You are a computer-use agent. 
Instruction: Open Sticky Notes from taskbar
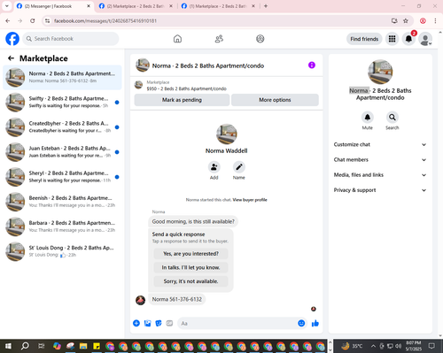pyautogui.click(x=97, y=346)
